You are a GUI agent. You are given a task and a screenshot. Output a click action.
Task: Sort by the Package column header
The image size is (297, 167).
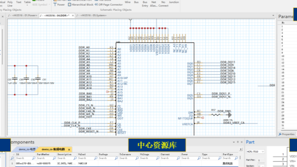[108, 154]
